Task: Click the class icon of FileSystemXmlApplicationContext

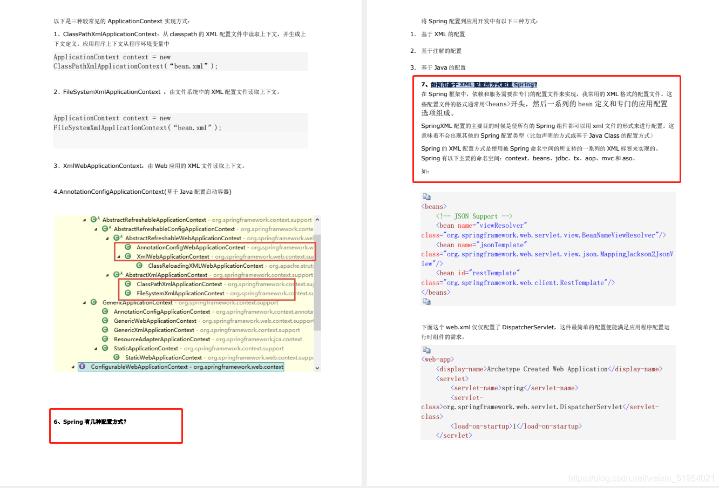Action: (128, 293)
